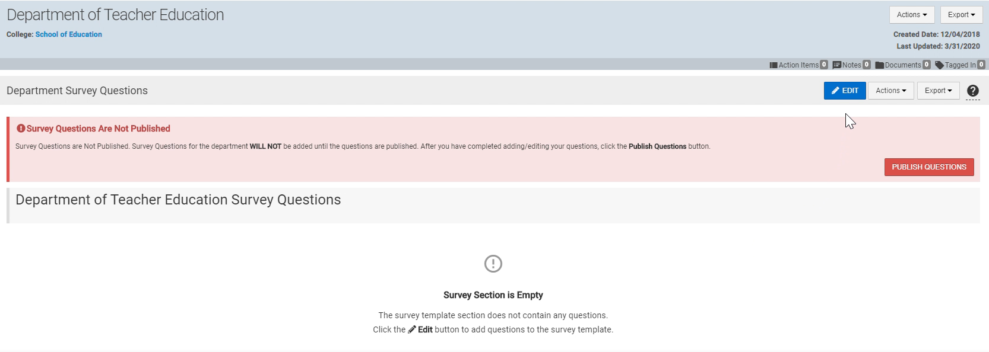Click the Publish Questions button

pyautogui.click(x=929, y=167)
